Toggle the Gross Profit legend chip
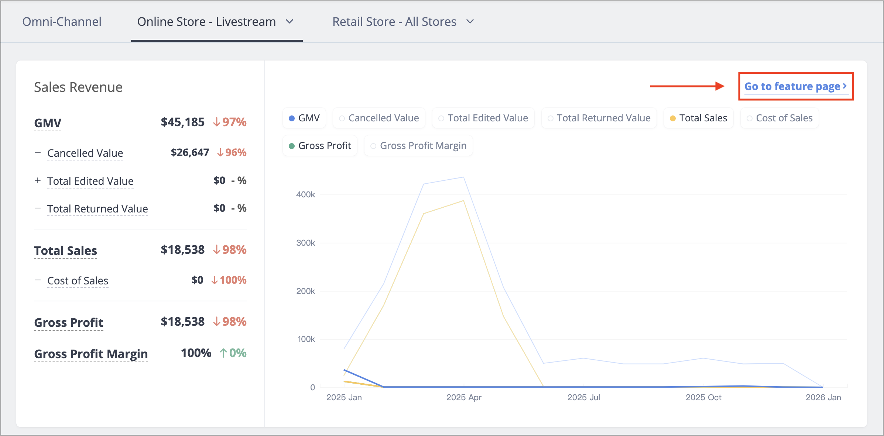 click(x=320, y=146)
